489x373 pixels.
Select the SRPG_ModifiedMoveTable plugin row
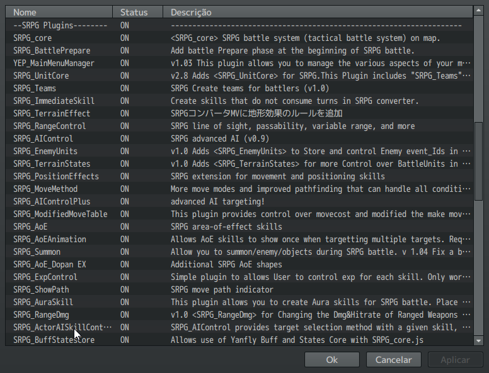click(239, 214)
